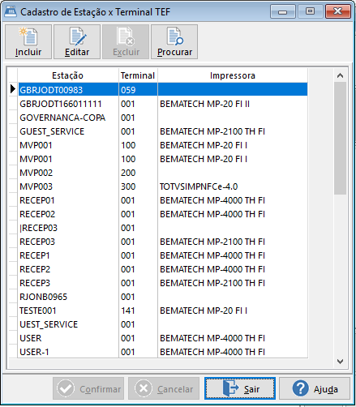The width and height of the screenshot is (356, 407).
Task: Click terminal value 200
Action: (138, 173)
